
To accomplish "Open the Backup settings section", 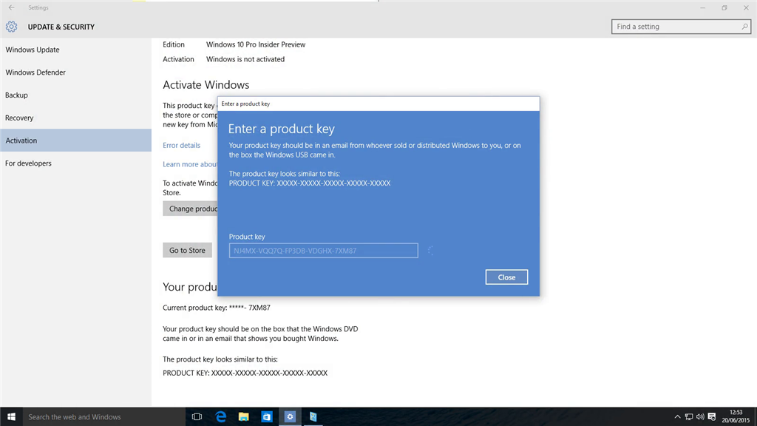I will [76, 95].
